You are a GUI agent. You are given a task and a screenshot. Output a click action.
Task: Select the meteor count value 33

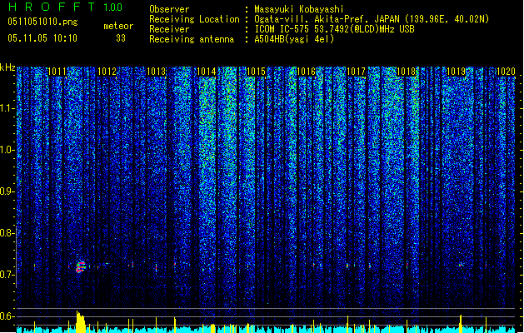(x=121, y=38)
